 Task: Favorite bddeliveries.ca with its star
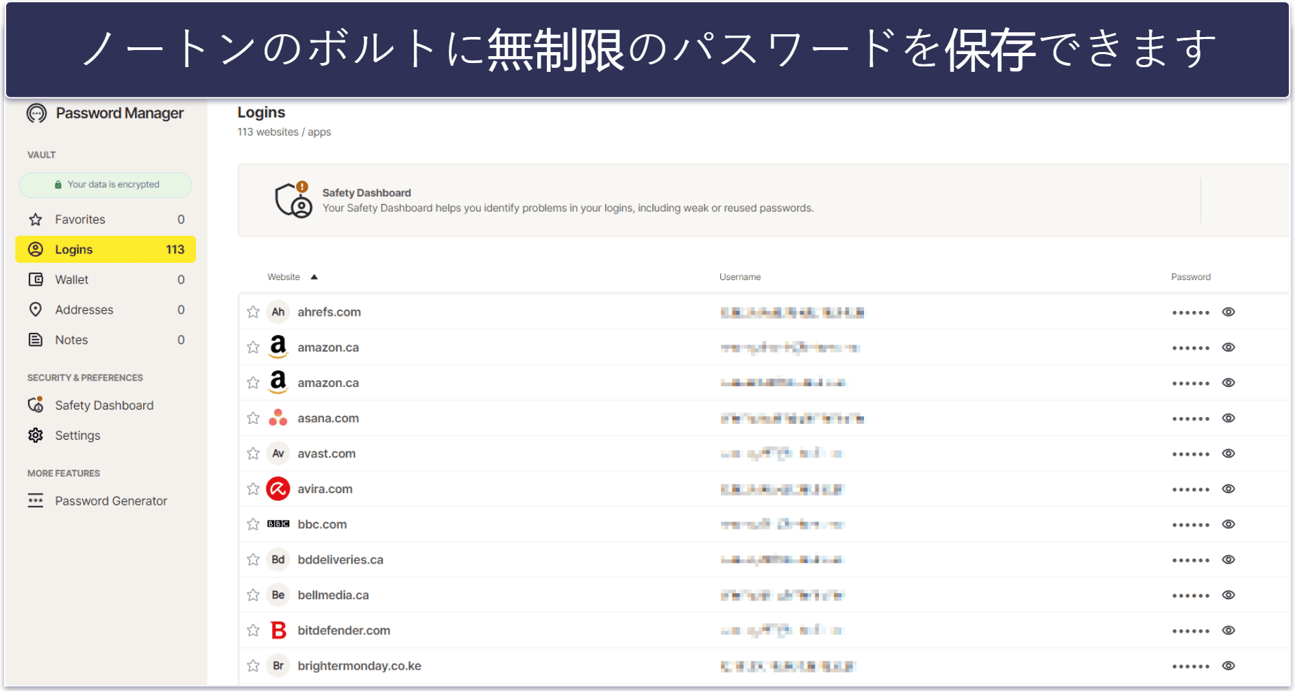(x=253, y=560)
